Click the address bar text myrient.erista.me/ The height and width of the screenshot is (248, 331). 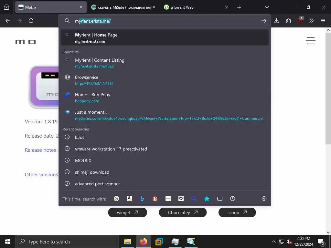93,21
